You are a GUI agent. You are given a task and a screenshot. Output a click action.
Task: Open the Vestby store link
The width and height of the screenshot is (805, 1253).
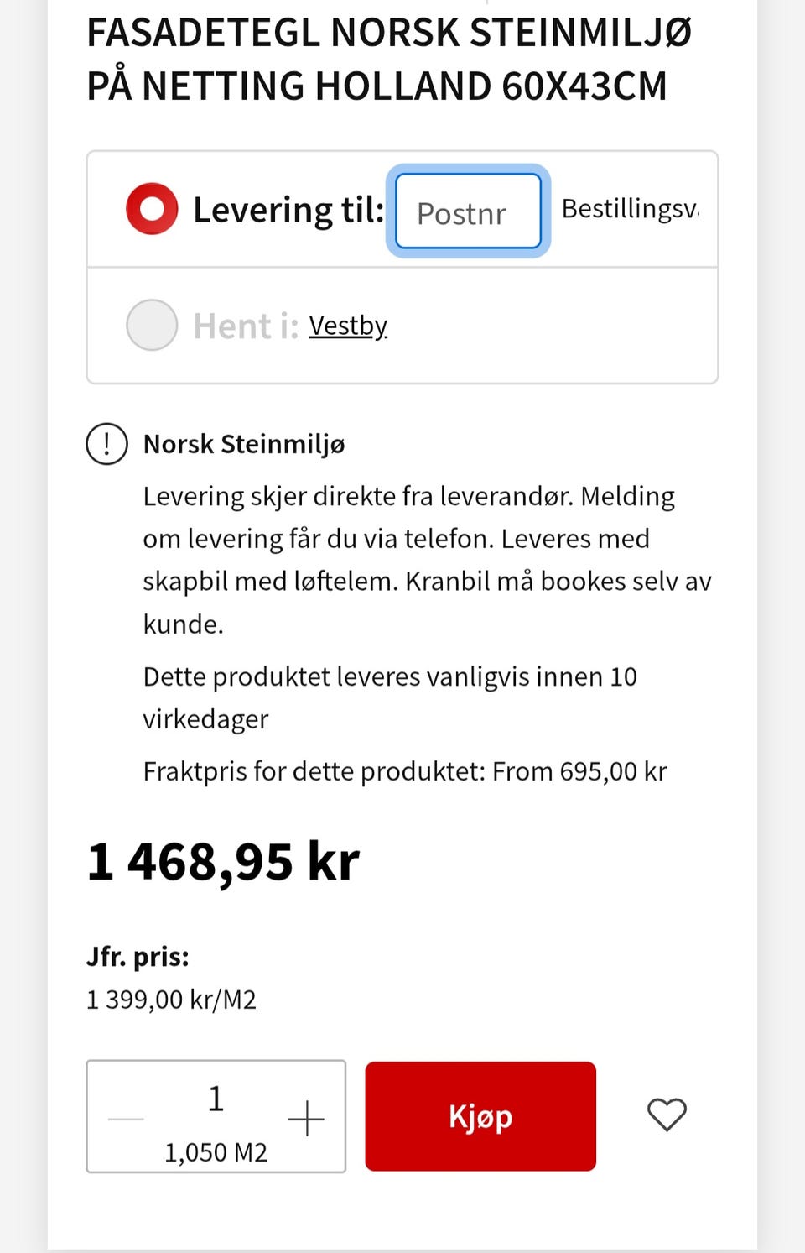pyautogui.click(x=348, y=326)
